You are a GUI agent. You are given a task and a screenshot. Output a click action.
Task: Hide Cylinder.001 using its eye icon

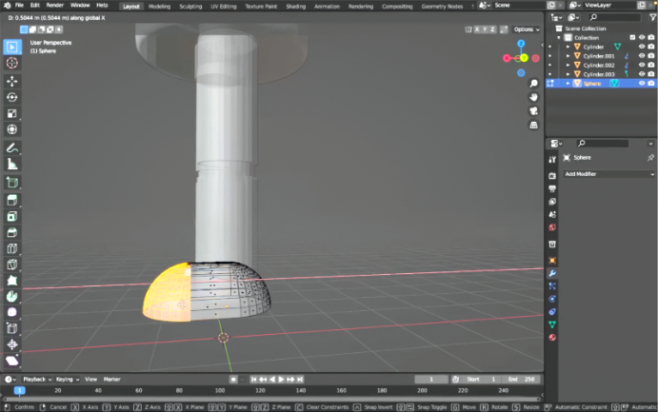[x=641, y=55]
